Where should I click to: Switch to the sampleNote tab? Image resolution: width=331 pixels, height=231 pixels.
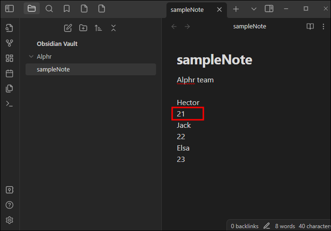point(189,9)
